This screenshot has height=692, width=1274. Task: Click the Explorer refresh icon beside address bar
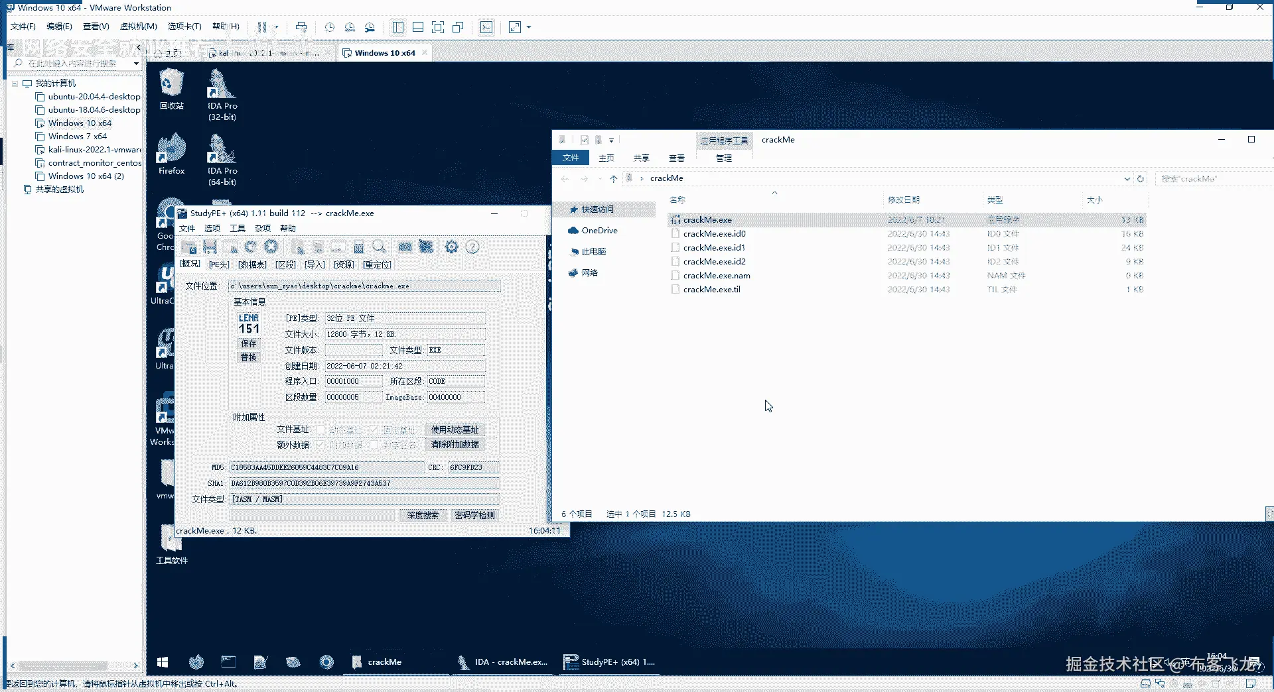click(1141, 178)
